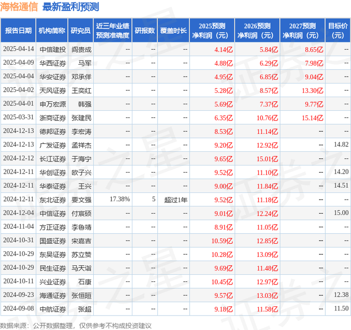
Task: Click the institution 申万宏源
Action: (53, 104)
